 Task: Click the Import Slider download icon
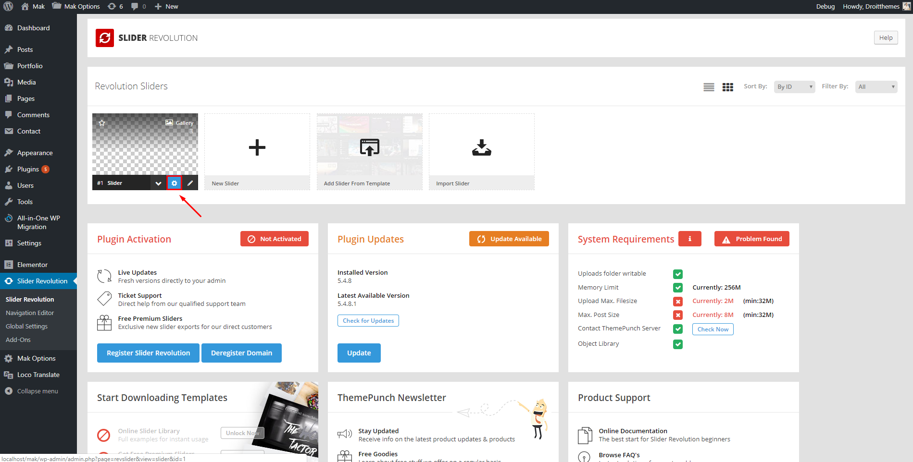click(x=482, y=147)
